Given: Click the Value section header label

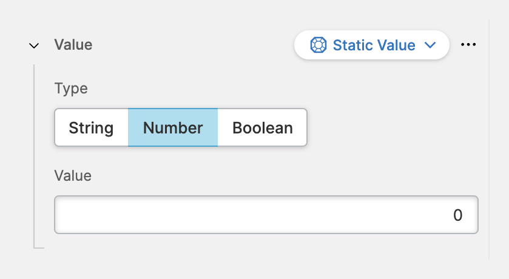Looking at the screenshot, I should tap(73, 44).
